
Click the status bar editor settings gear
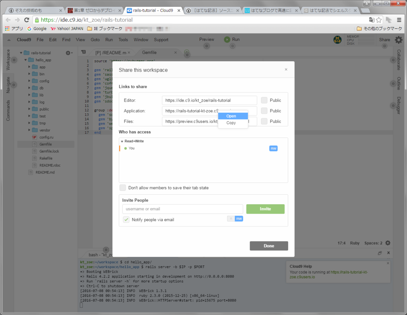point(388,243)
